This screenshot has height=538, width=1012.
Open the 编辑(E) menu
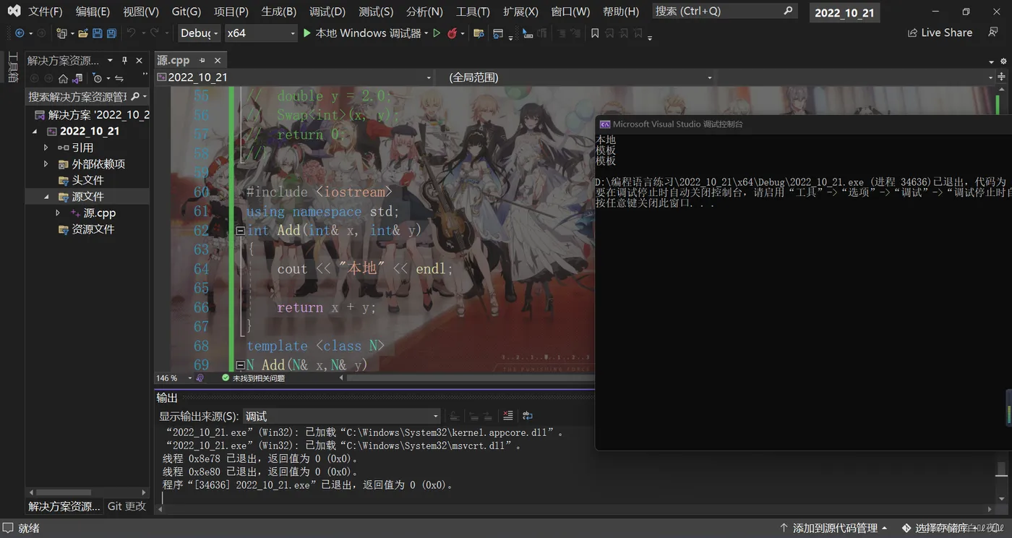pos(93,12)
